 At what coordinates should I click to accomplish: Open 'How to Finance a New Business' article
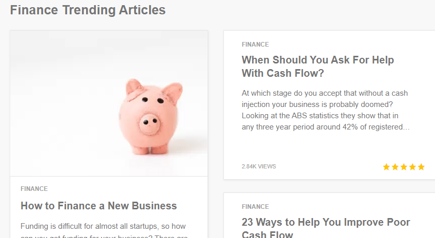(98, 206)
